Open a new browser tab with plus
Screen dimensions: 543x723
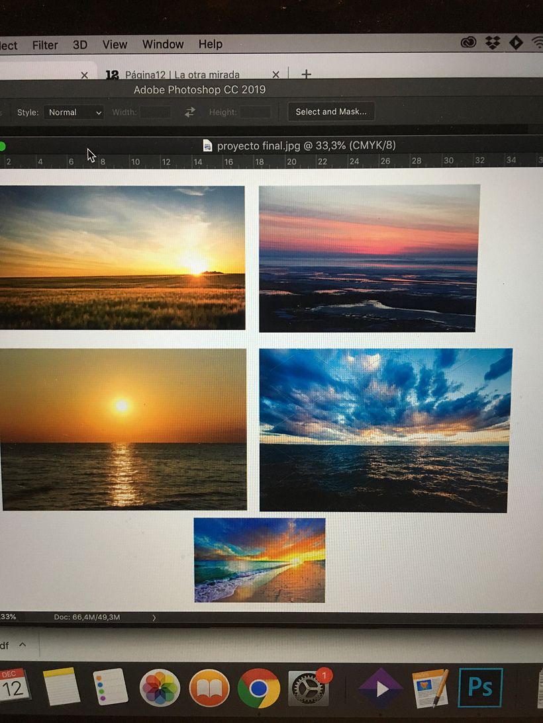(x=306, y=75)
